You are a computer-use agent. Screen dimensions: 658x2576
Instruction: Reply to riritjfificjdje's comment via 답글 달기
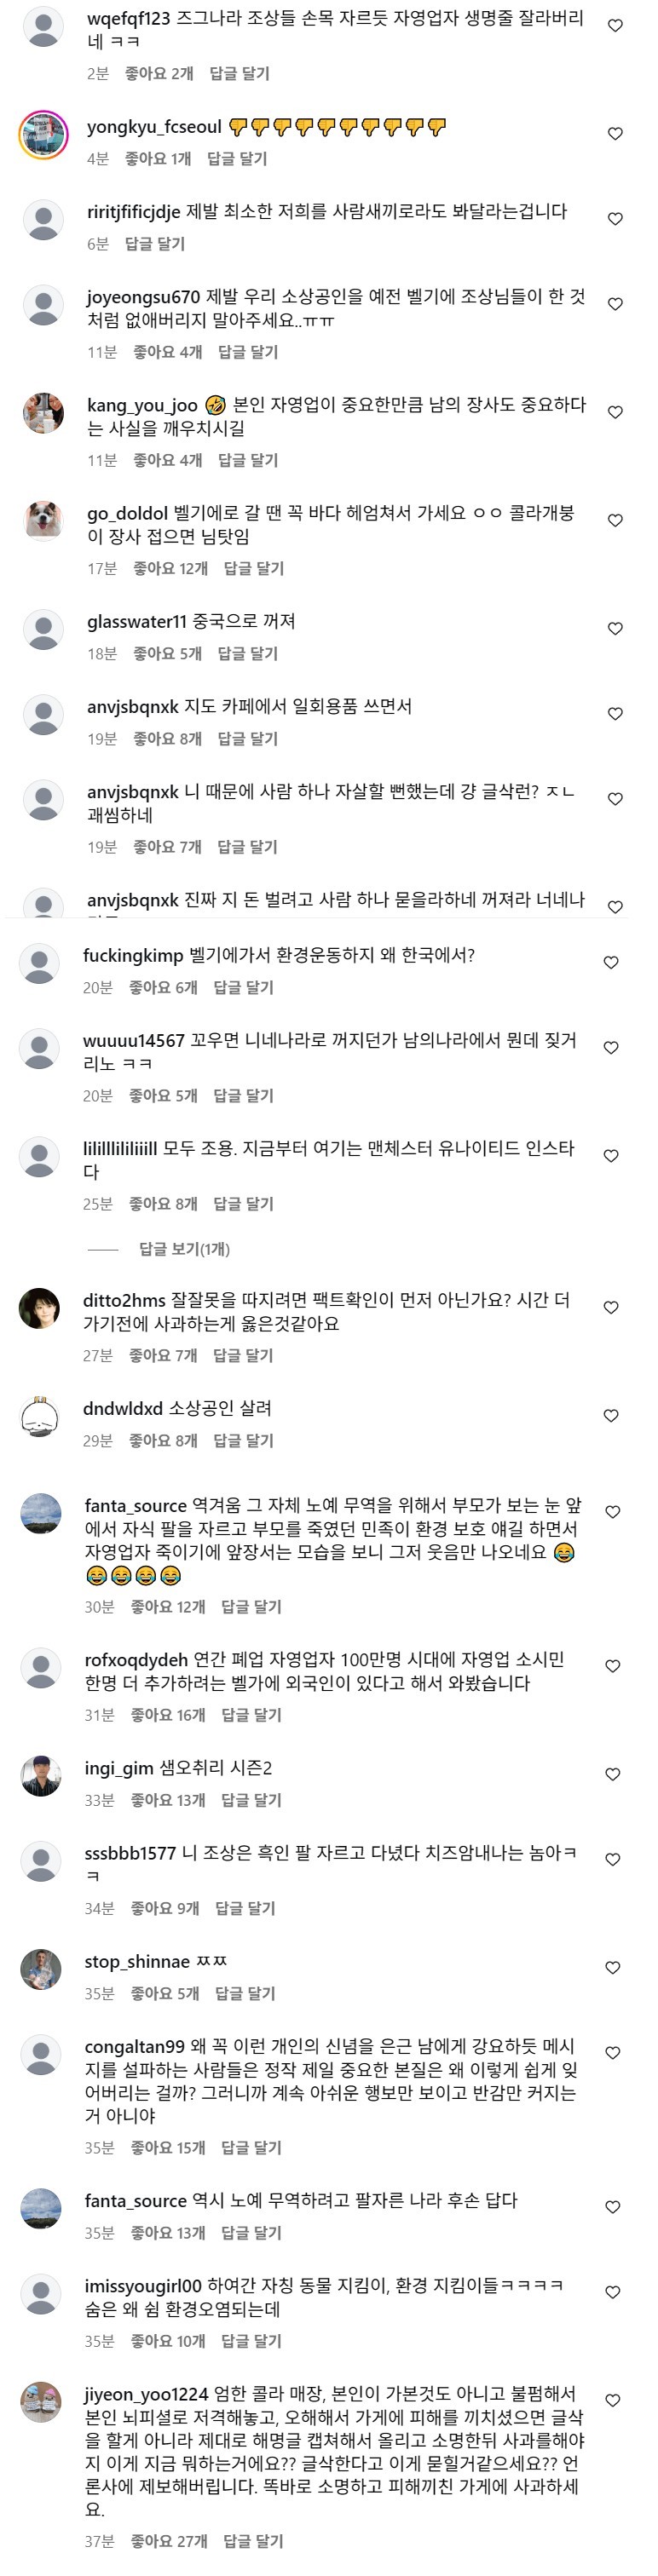coord(155,244)
